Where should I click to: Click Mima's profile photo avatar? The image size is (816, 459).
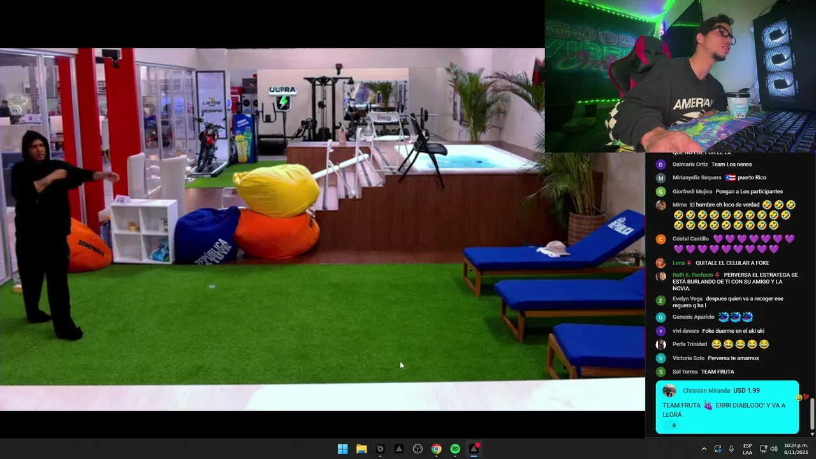(660, 205)
